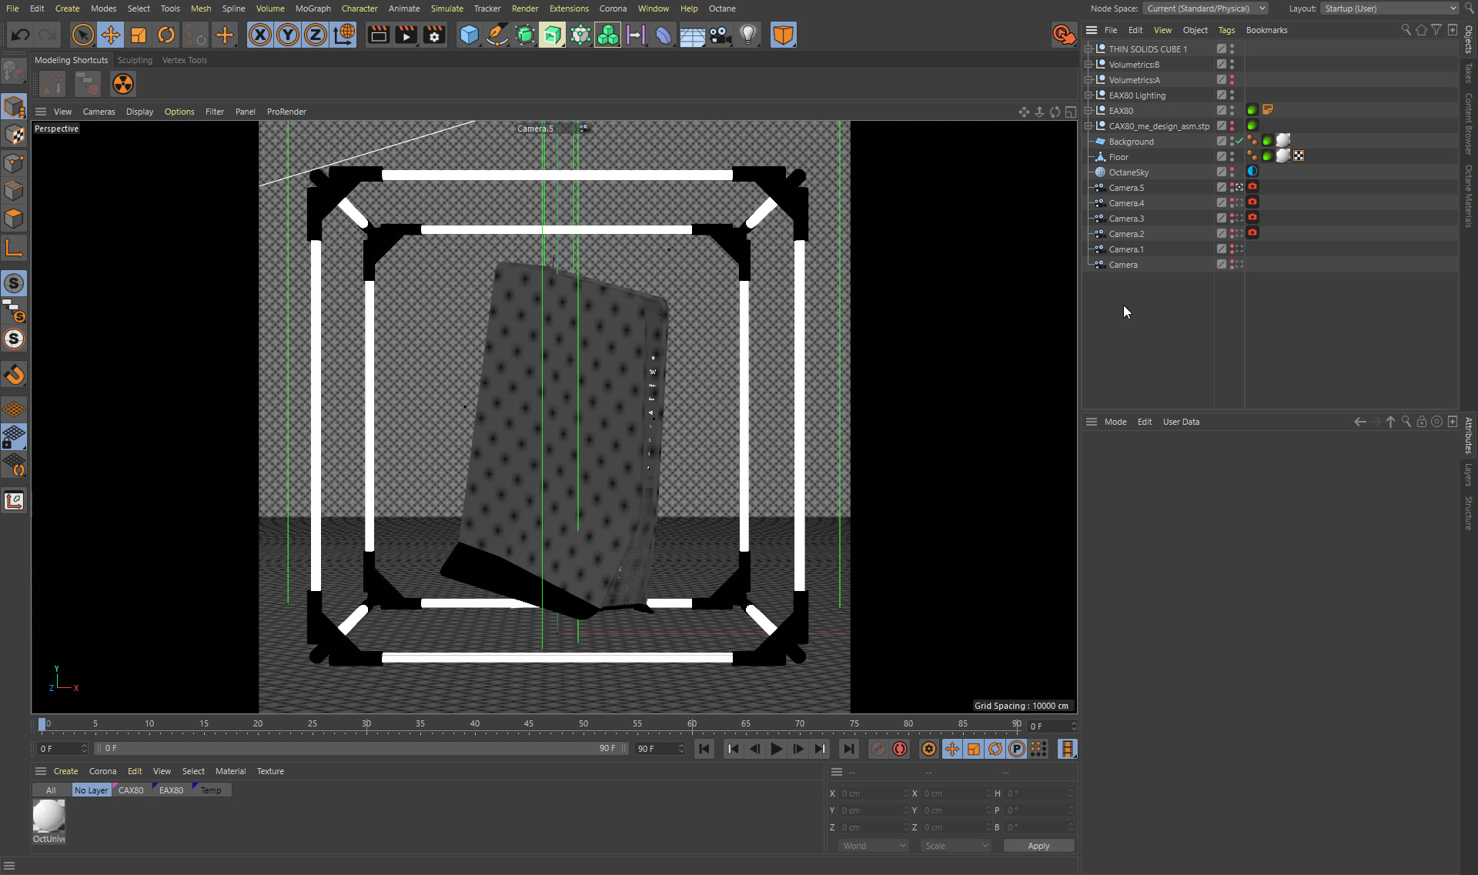Click the timeline playhead at frame 0
Image resolution: width=1478 pixels, height=875 pixels.
(x=42, y=724)
